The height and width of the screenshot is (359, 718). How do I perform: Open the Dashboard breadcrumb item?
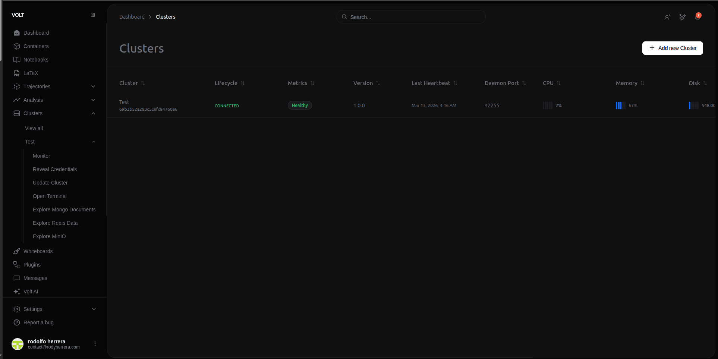(132, 17)
